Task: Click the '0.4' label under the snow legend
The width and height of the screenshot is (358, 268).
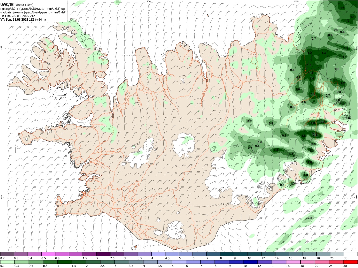Action: coord(30,258)
